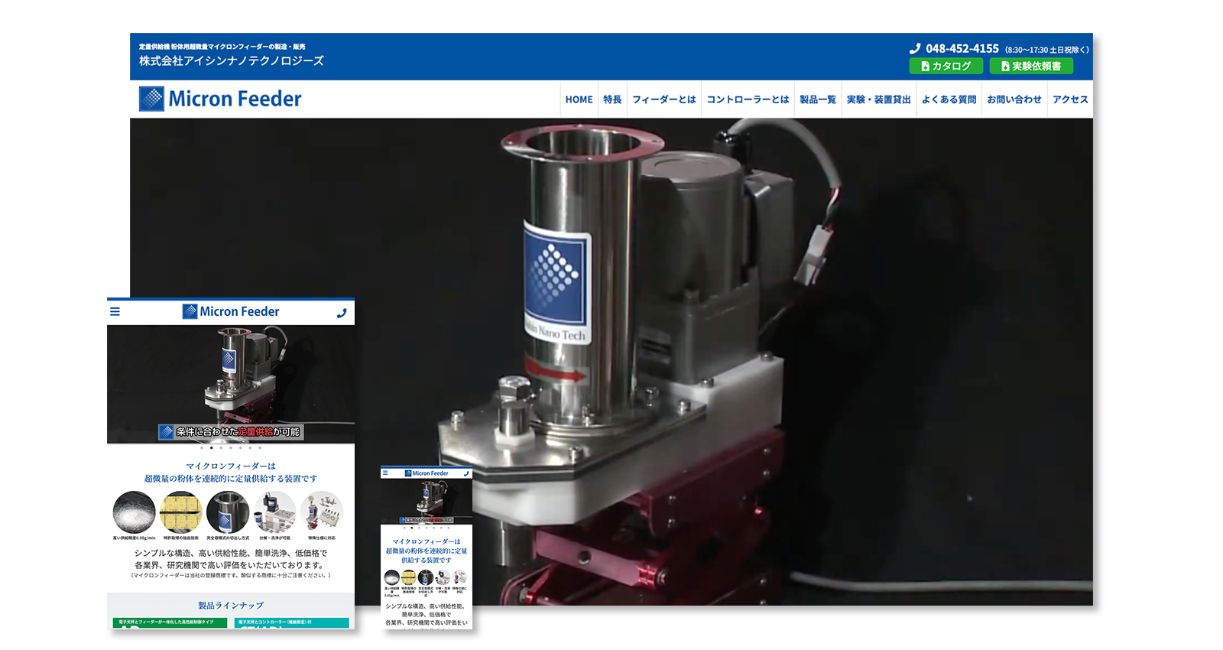Click Micron Feeder logo in larger mobile preview

click(231, 311)
